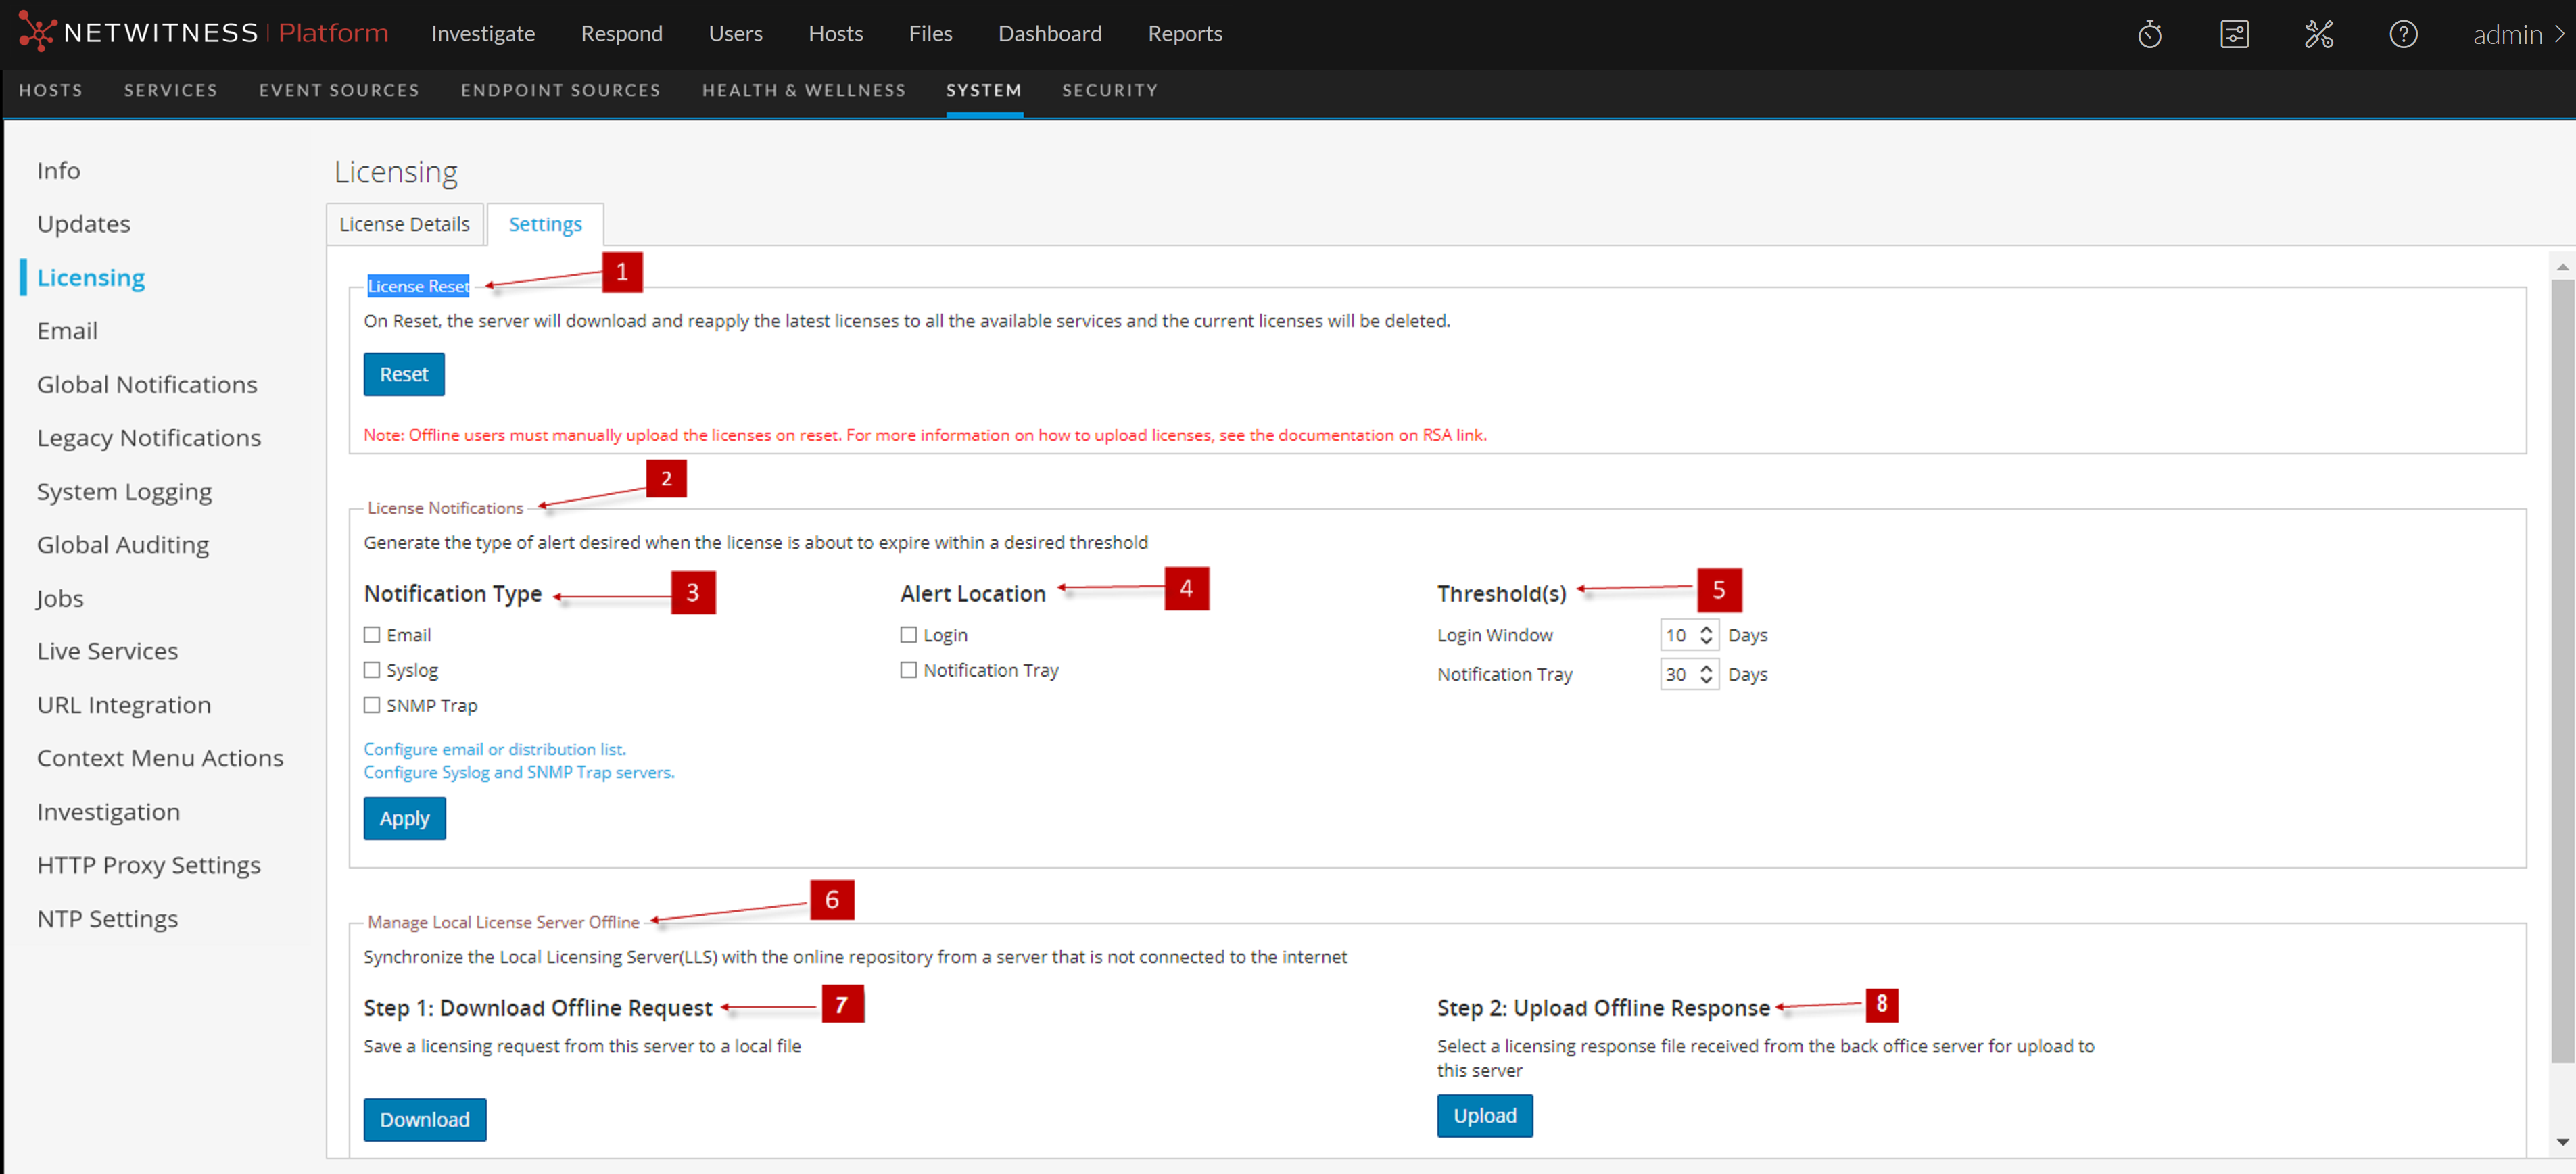2576x1174 pixels.
Task: Open the notifications tray icon
Action: (x=2234, y=35)
